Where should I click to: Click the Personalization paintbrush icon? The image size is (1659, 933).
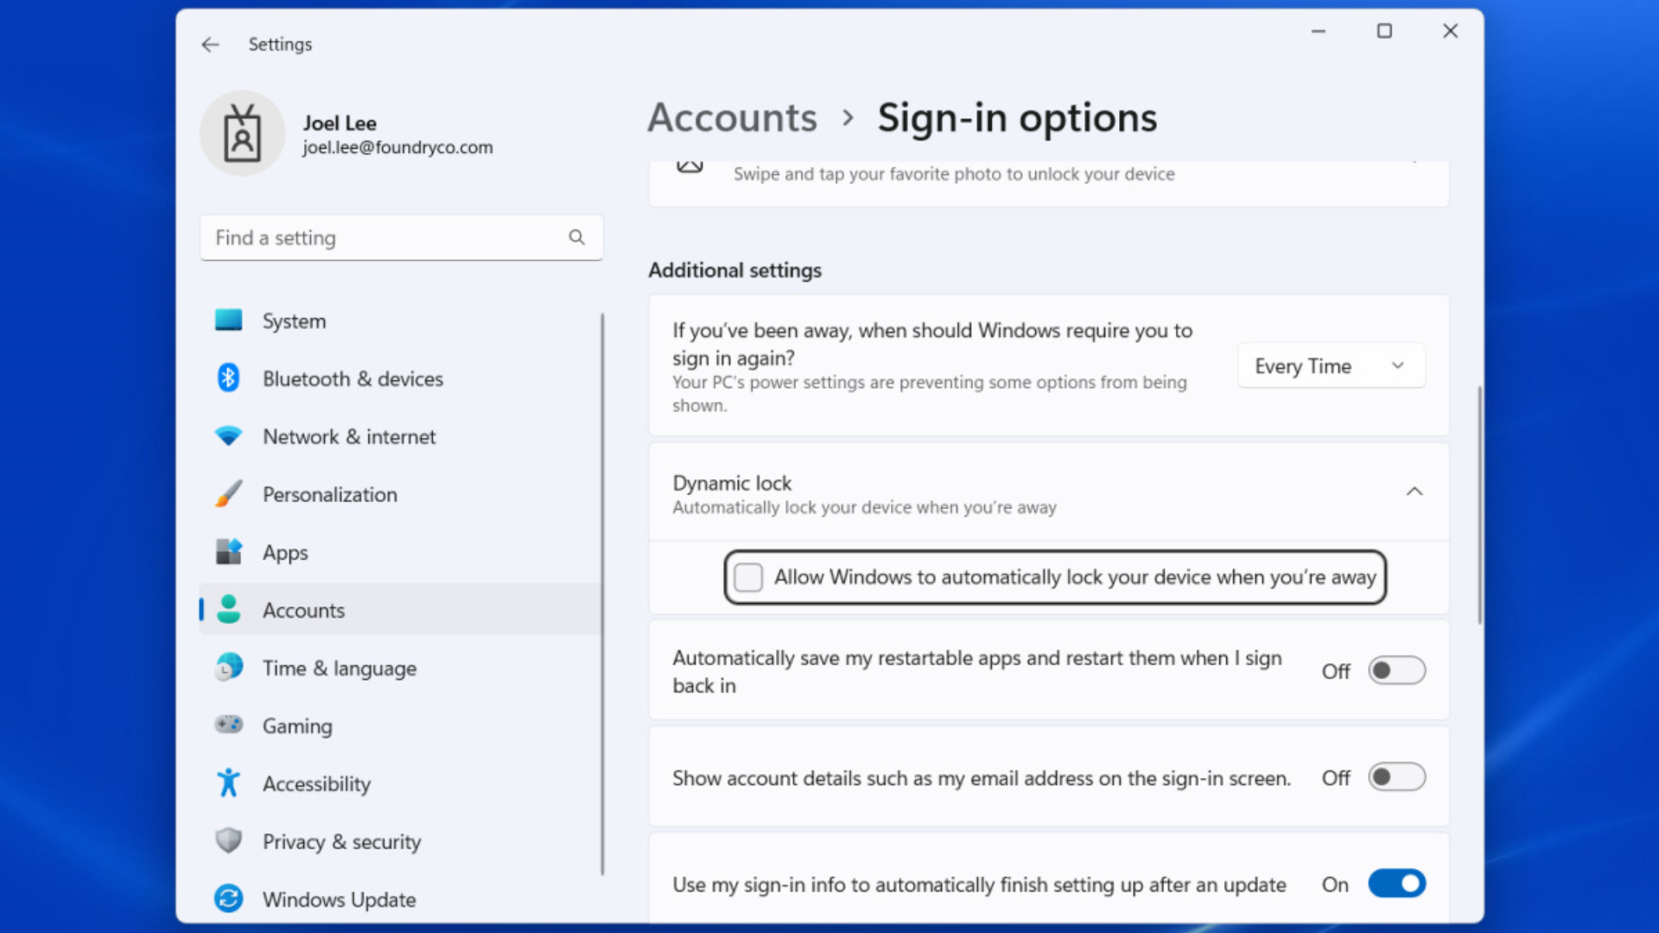pyautogui.click(x=228, y=494)
